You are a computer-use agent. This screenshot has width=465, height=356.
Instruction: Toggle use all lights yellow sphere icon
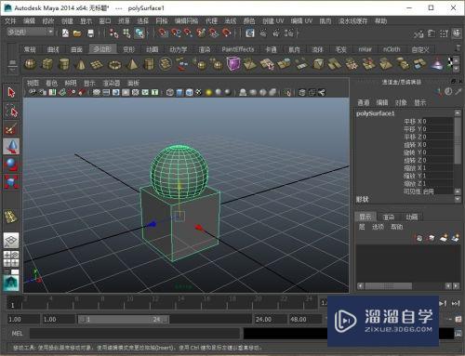pyautogui.click(x=208, y=92)
